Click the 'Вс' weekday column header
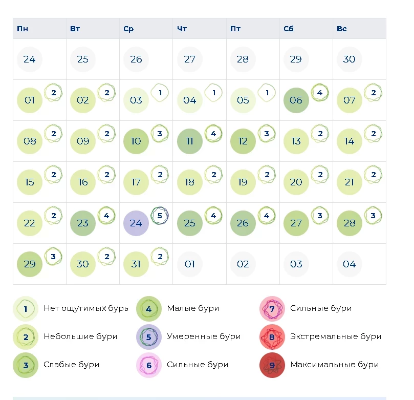414x400 pixels. (x=342, y=29)
